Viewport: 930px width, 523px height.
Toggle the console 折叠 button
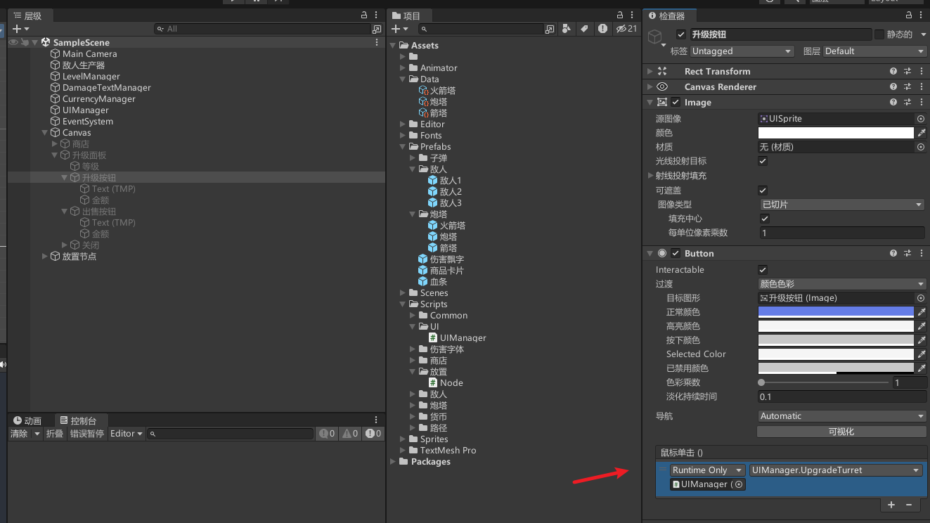click(x=55, y=434)
